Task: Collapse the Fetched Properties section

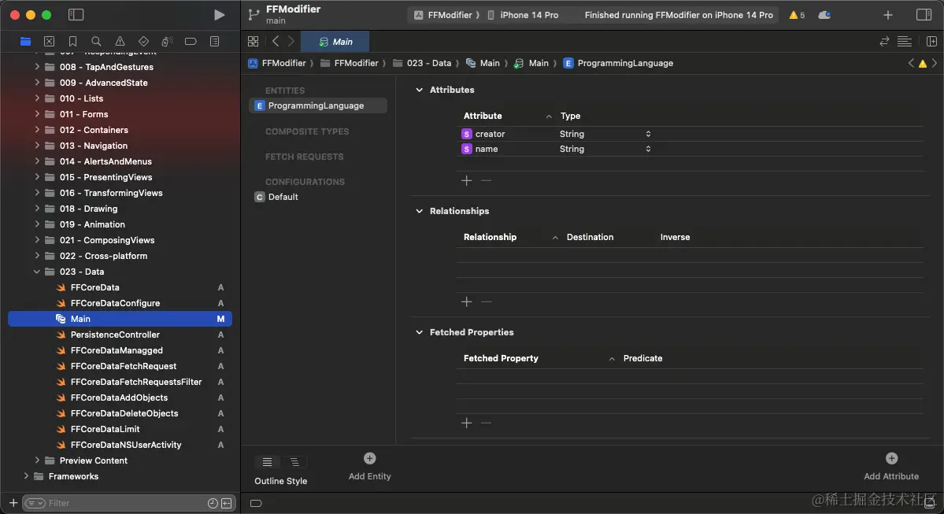Action: (419, 332)
